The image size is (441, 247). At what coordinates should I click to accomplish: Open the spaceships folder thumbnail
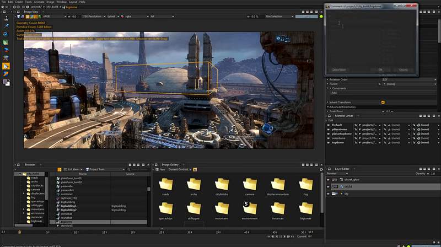165,208
